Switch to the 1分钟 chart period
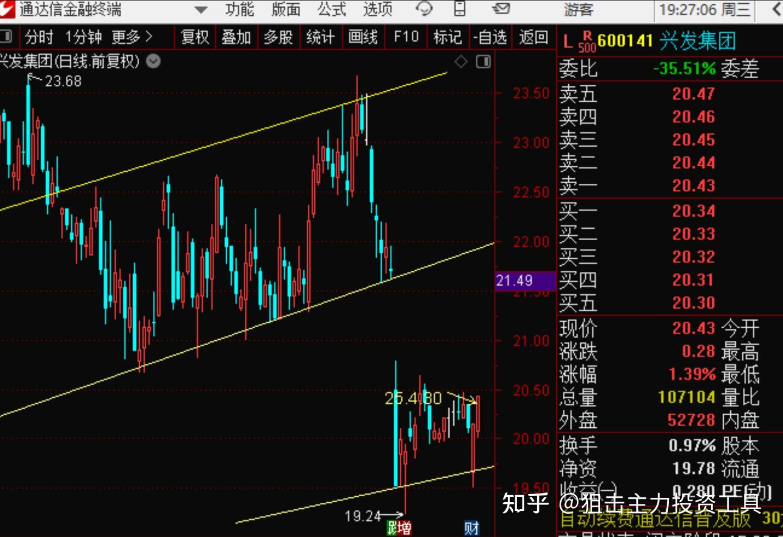The height and width of the screenshot is (537, 783). 83,37
